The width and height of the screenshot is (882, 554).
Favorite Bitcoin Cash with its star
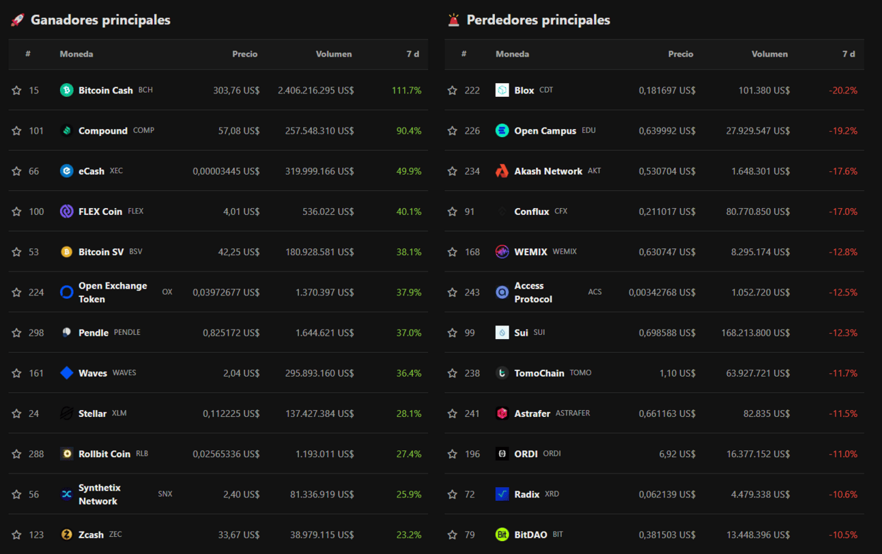point(16,90)
